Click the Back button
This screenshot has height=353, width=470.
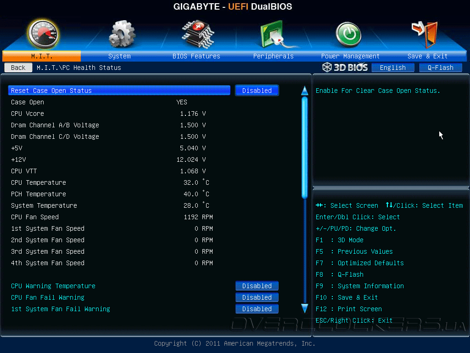[18, 68]
